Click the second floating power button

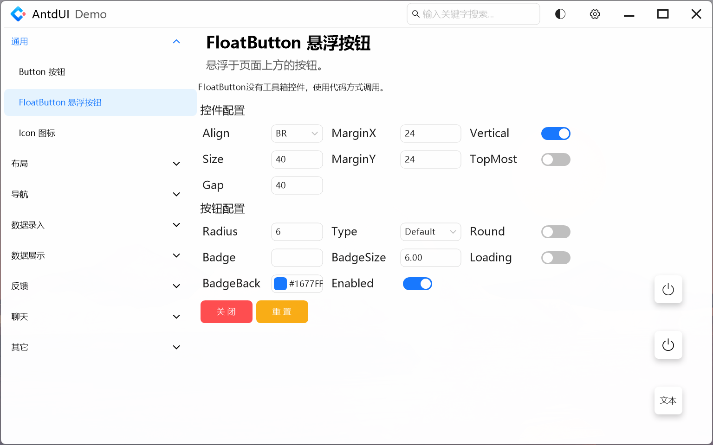[668, 345]
